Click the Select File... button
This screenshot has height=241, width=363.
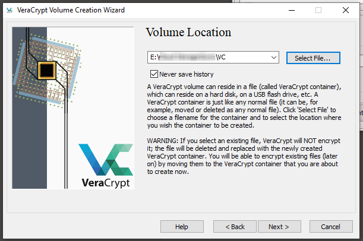click(x=313, y=58)
